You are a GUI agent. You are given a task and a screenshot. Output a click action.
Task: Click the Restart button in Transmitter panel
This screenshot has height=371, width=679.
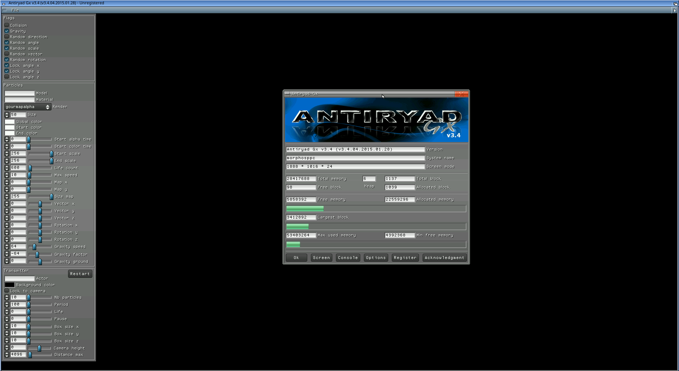80,274
